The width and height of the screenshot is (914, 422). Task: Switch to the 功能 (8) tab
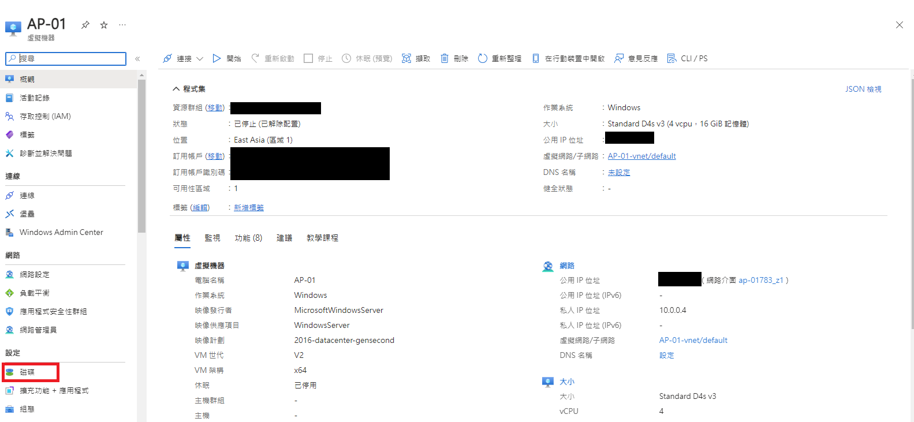coord(248,238)
